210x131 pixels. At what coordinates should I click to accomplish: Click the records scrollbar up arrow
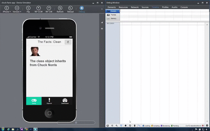(x=207, y=25)
